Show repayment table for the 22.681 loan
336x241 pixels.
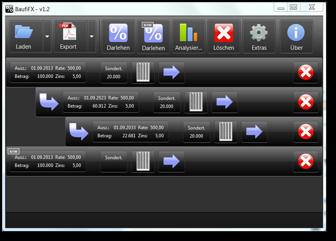[226, 132]
